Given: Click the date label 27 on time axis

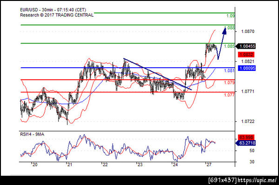Looking at the screenshot, I should click(209, 165).
